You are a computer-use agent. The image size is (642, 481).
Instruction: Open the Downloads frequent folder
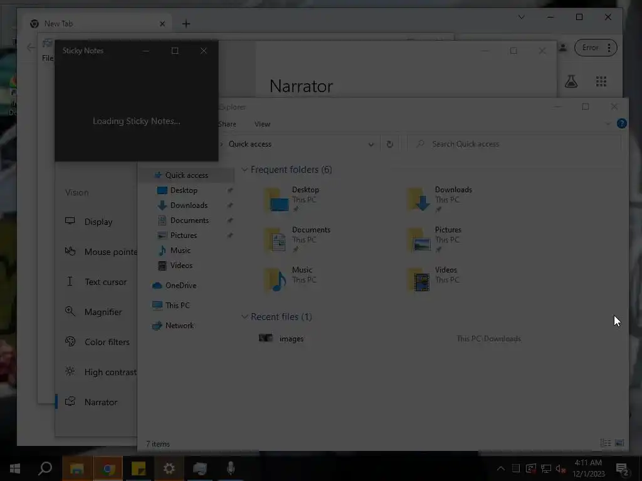(439, 199)
